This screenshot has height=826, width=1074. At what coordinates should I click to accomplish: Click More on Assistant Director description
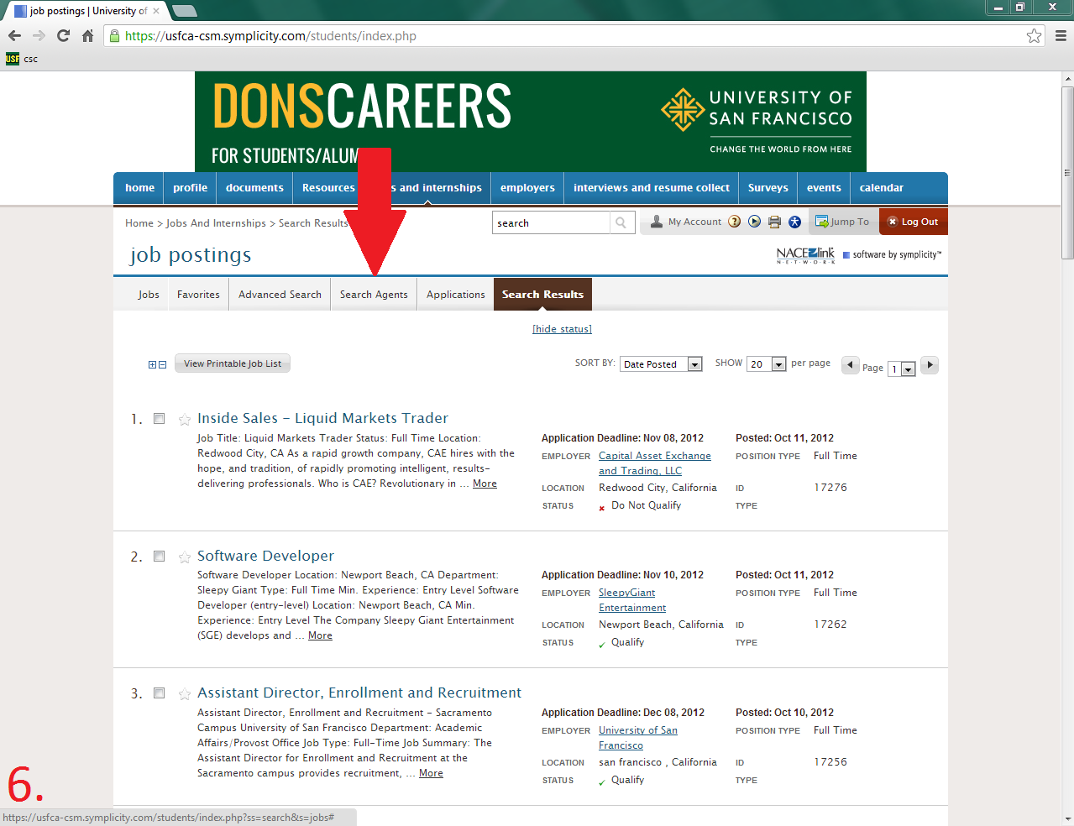point(431,773)
